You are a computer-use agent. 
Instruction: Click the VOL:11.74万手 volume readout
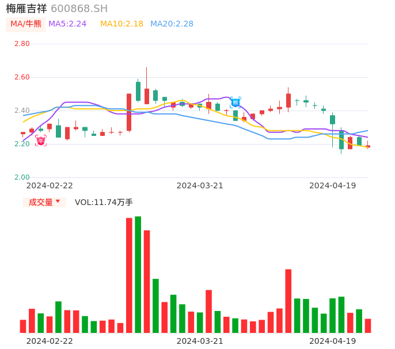104,202
